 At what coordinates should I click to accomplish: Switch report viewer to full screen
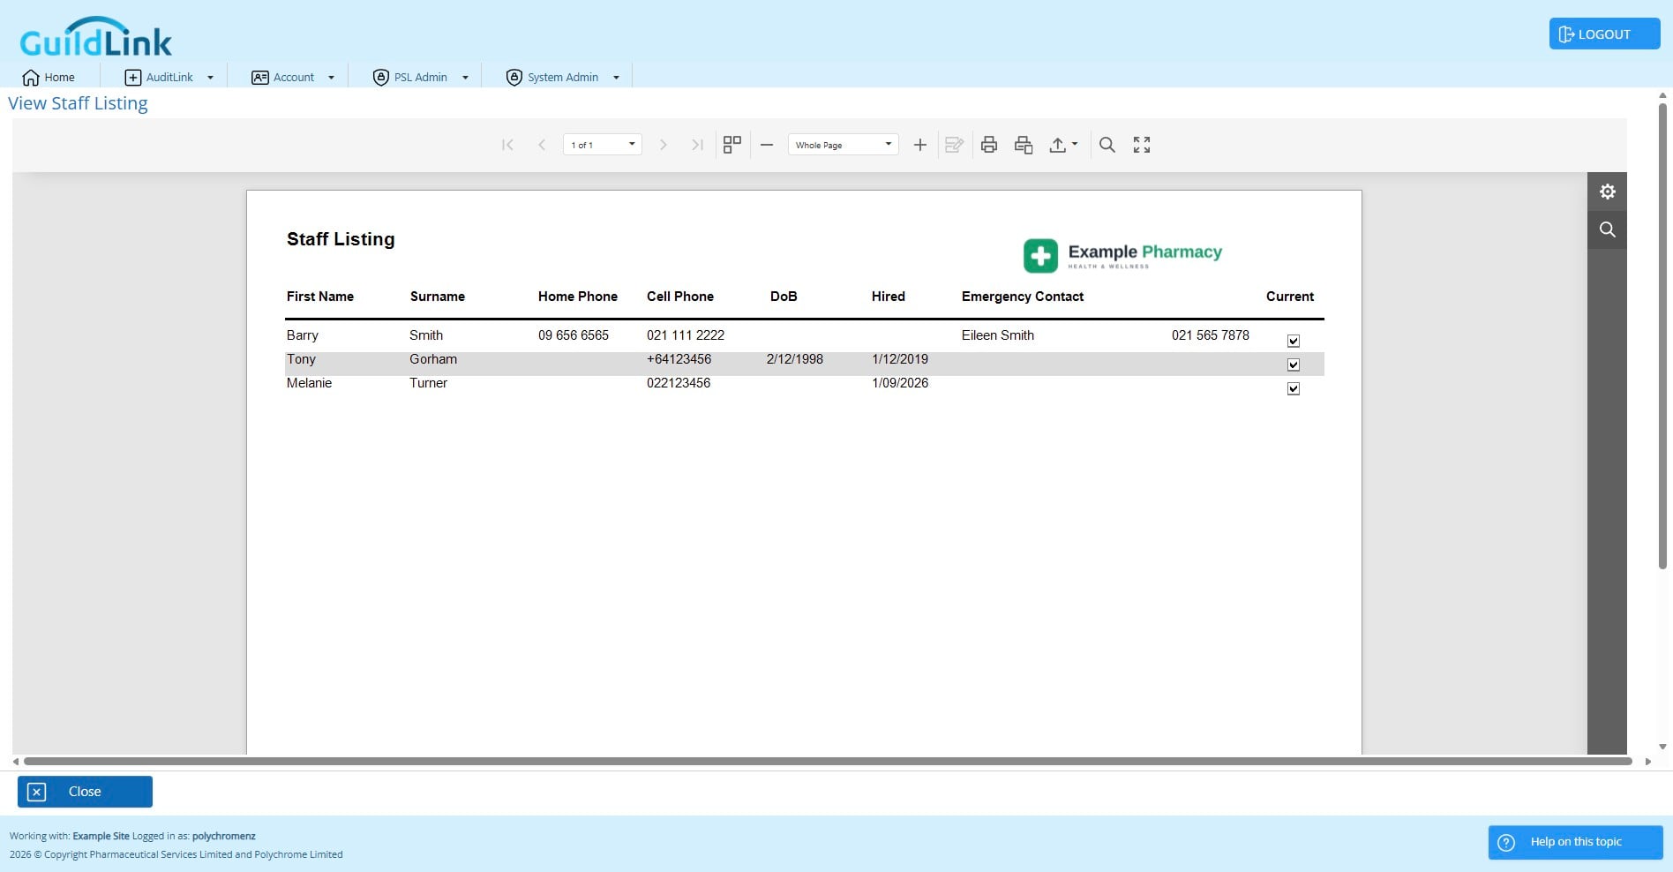(x=1142, y=145)
